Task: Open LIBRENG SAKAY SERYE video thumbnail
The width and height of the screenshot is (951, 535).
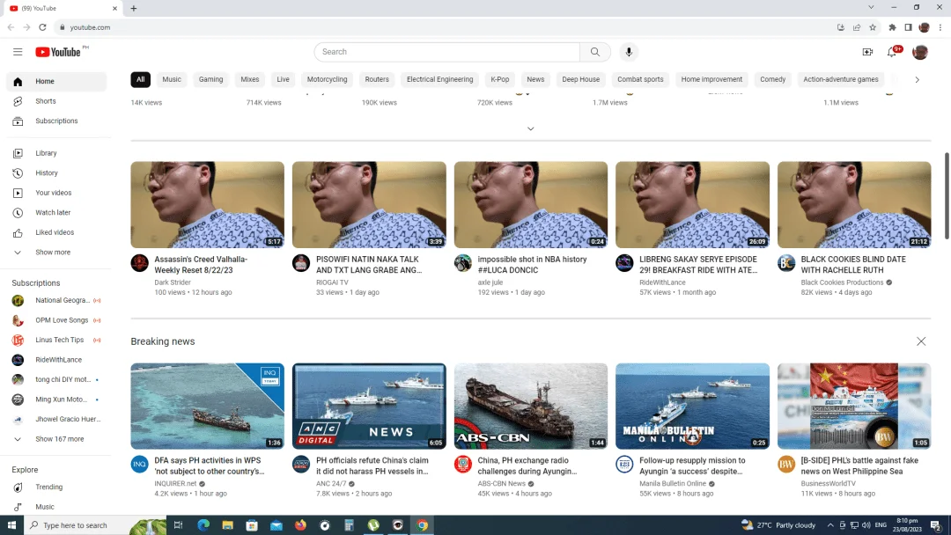Action: 693,205
